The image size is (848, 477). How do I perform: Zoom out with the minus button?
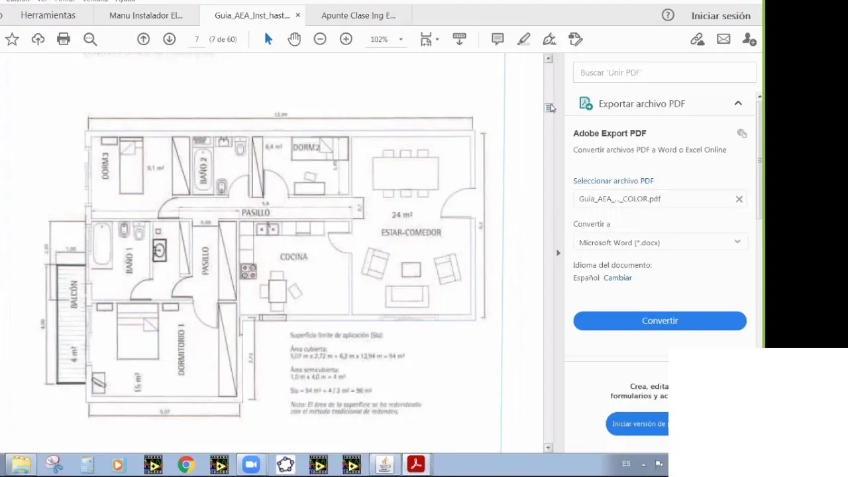pos(320,40)
